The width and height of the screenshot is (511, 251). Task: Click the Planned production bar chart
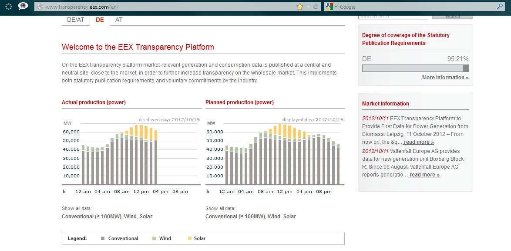click(x=275, y=156)
